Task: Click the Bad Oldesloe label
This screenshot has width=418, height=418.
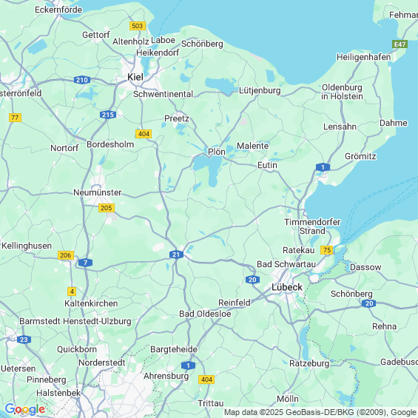Action: (205, 314)
